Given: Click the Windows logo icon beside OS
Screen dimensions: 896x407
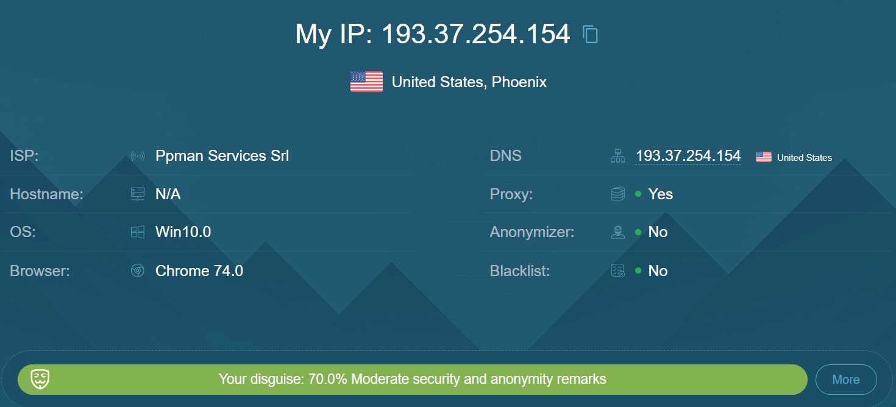Looking at the screenshot, I should [138, 232].
